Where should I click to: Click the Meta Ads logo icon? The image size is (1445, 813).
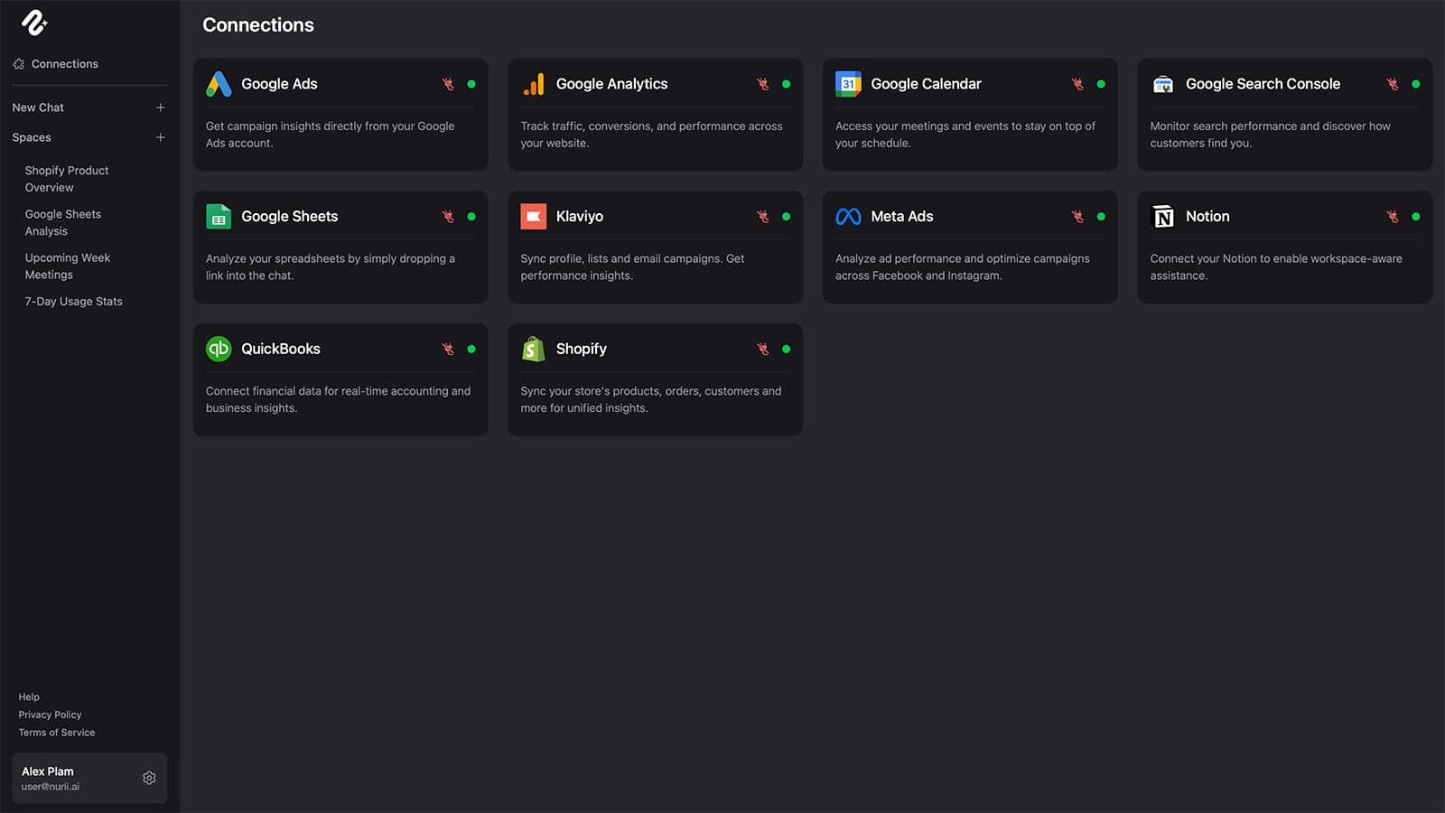[848, 217]
